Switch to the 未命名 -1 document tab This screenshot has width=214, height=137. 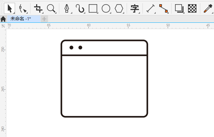[24, 19]
